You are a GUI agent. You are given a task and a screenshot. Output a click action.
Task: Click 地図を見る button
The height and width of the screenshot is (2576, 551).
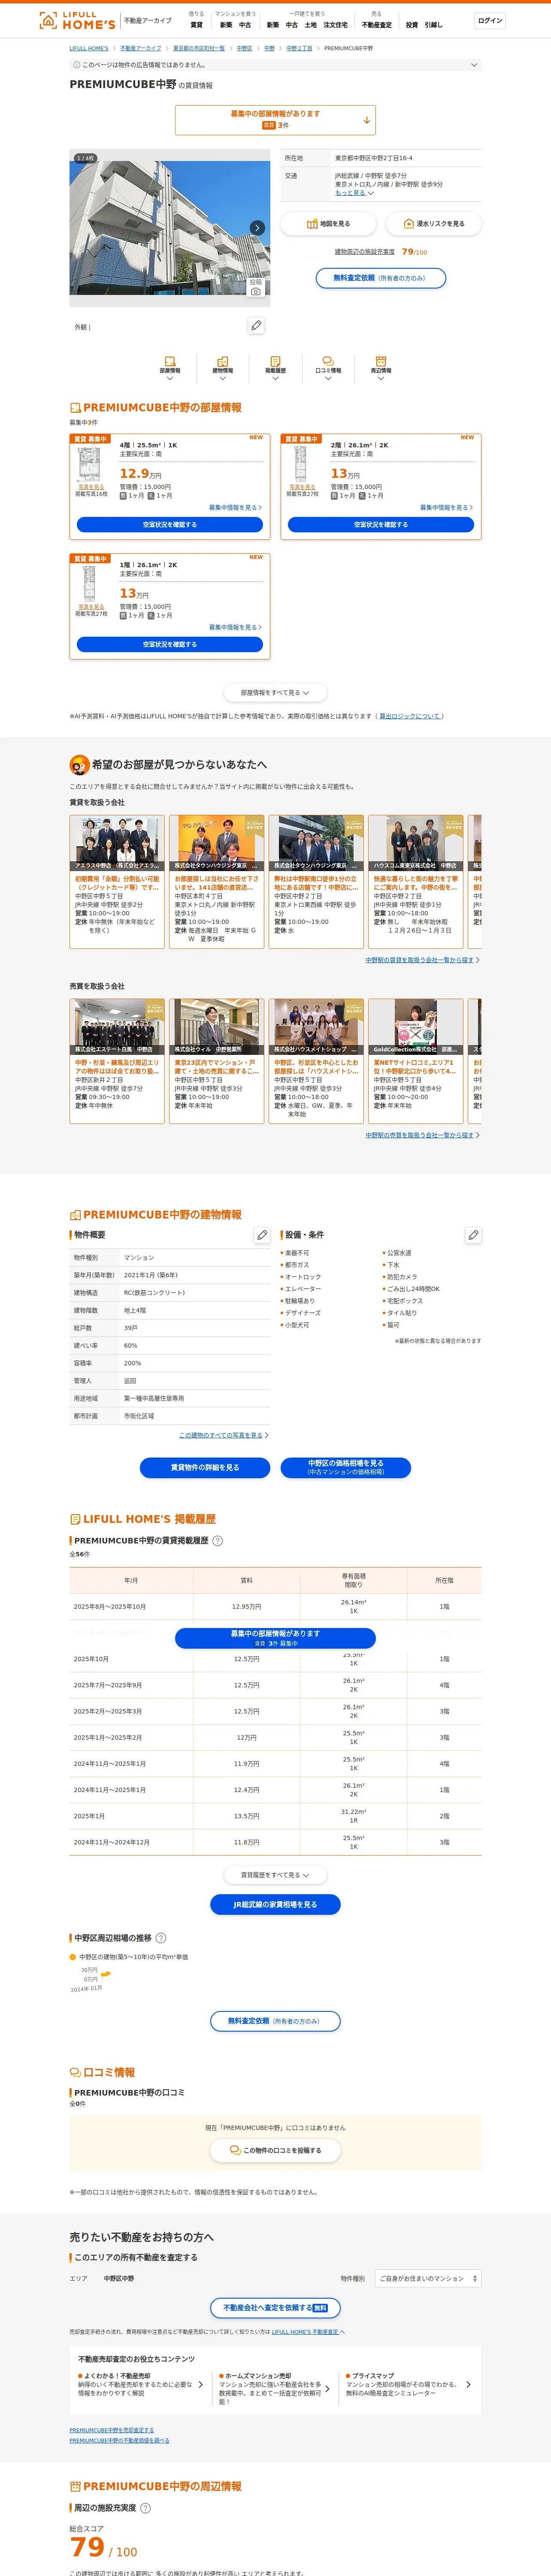pyautogui.click(x=328, y=224)
